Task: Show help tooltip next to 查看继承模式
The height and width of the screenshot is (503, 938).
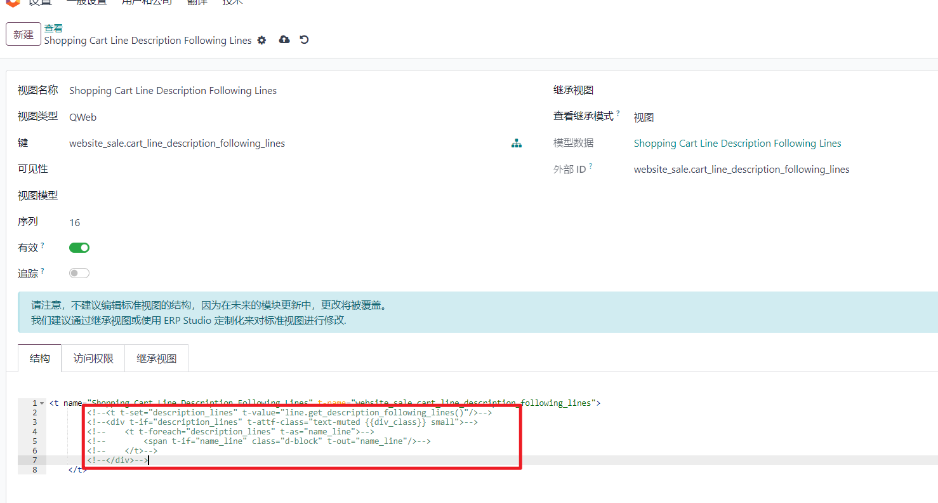Action: (618, 113)
